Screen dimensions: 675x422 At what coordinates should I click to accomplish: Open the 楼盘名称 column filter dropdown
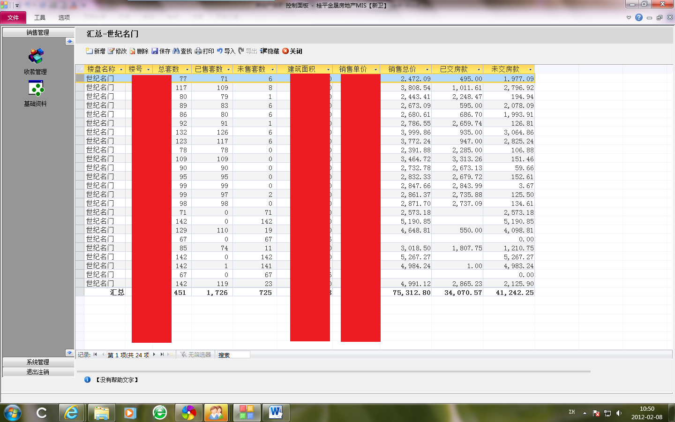pyautogui.click(x=121, y=69)
